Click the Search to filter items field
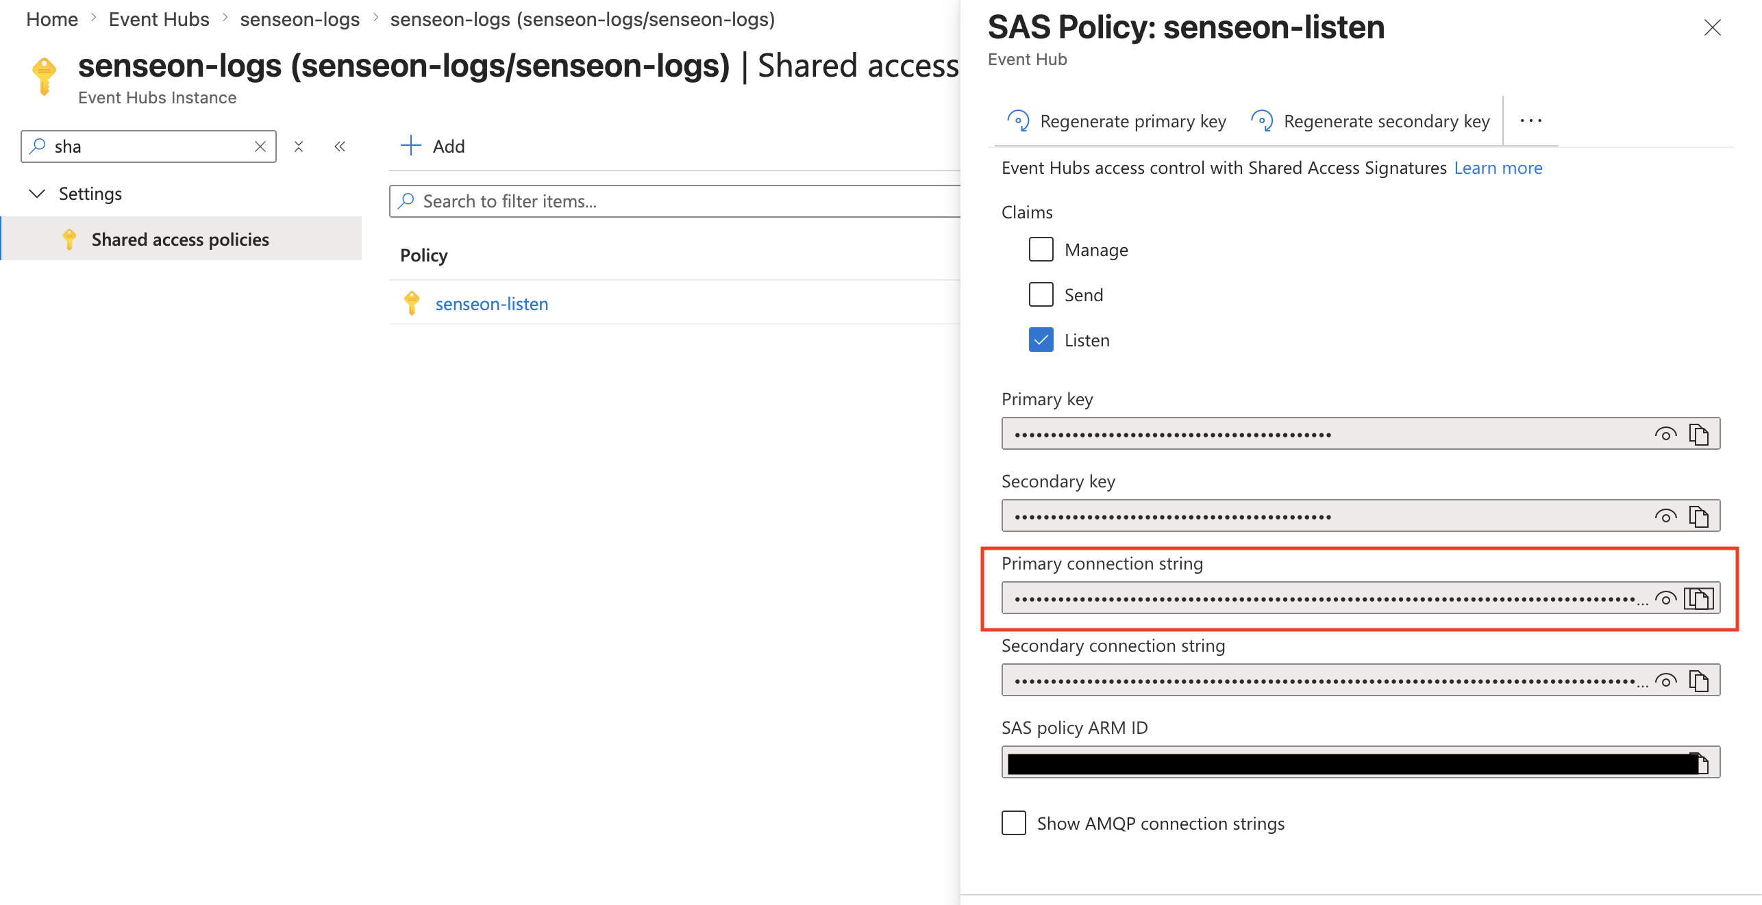The width and height of the screenshot is (1762, 905). pyautogui.click(x=675, y=201)
